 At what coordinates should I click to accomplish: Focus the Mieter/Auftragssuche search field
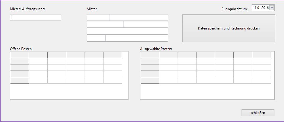(x=35, y=17)
